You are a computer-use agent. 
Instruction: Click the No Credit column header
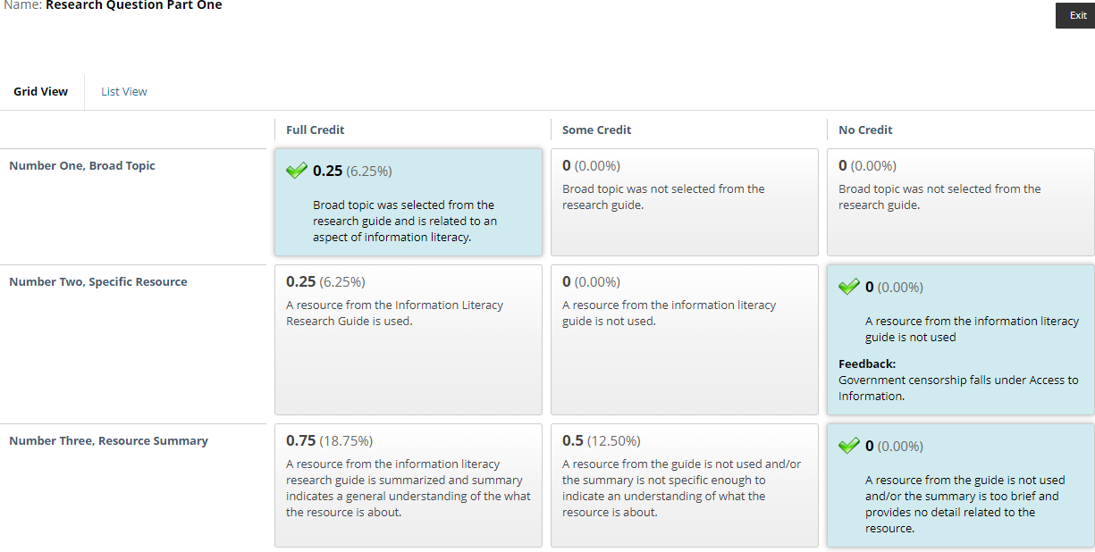865,130
